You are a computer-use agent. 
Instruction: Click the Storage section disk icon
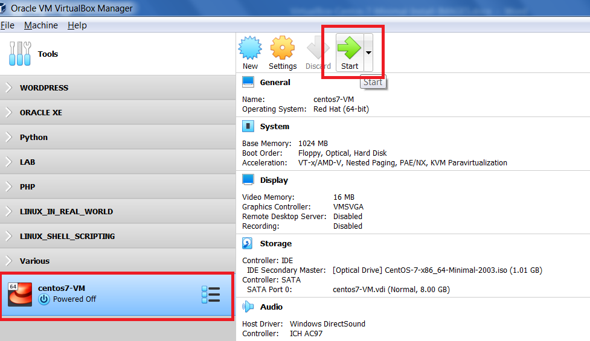[248, 244]
